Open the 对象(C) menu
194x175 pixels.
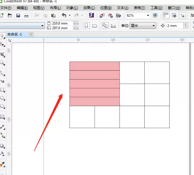tap(72, 8)
